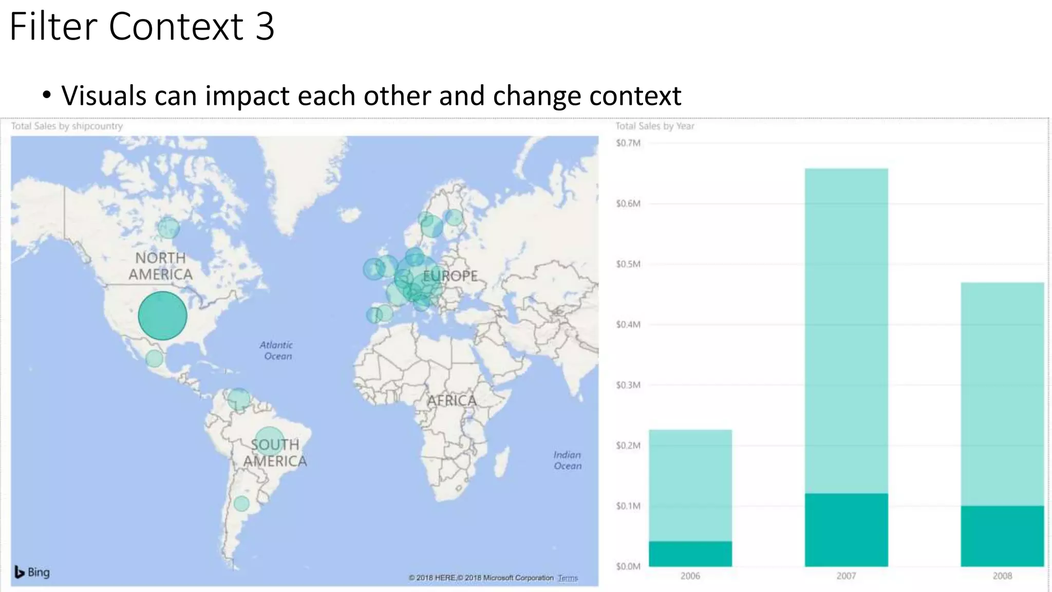Click the 2007 dark highlighted bar segment
The width and height of the screenshot is (1052, 592).
point(846,530)
